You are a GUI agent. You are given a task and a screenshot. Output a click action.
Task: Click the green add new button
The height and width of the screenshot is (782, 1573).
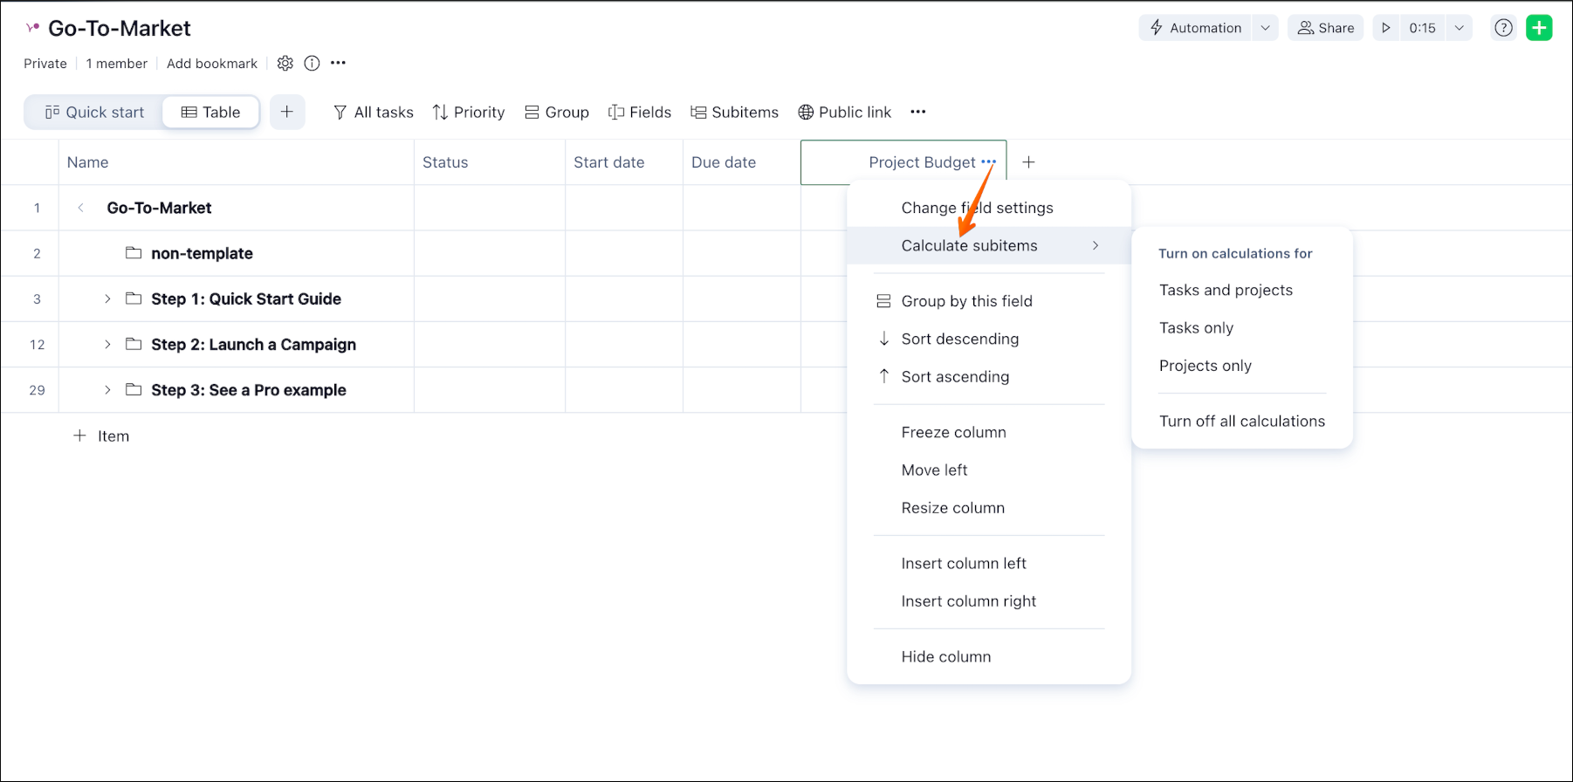(1539, 28)
